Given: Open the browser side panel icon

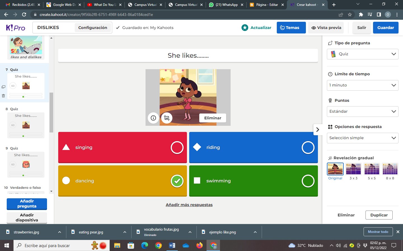Looking at the screenshot, I should [x=379, y=15].
